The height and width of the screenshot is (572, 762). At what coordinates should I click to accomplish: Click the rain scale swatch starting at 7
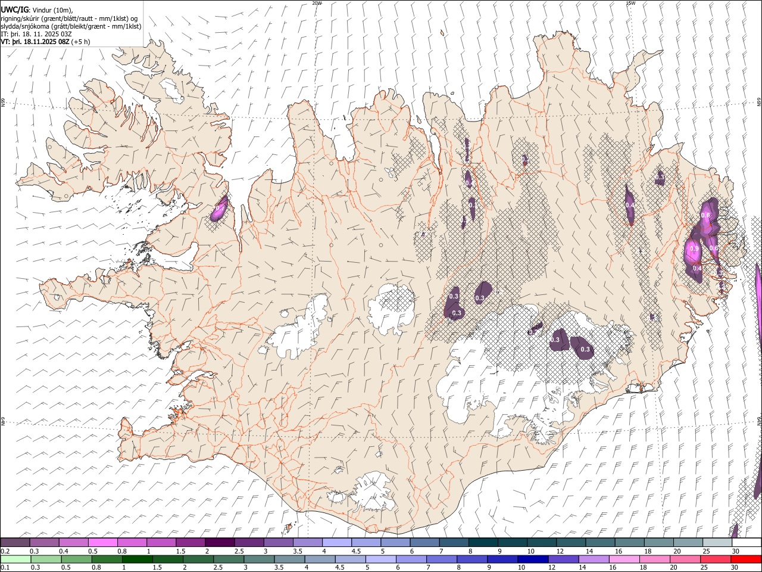(442, 559)
